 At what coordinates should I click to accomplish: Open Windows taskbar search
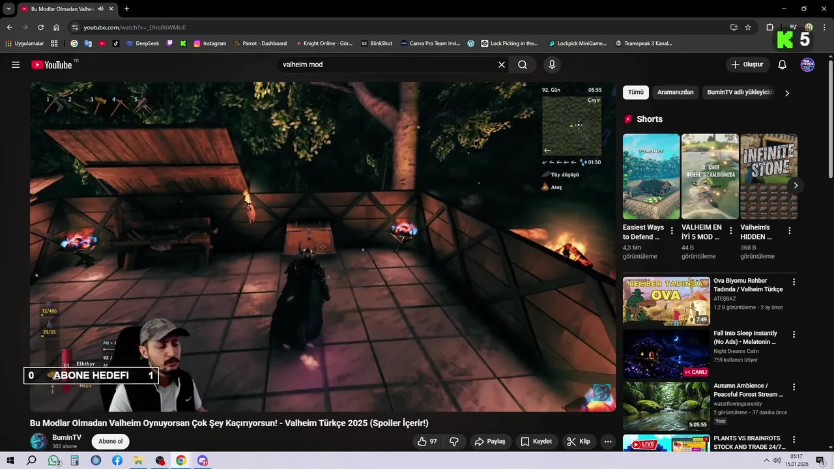pyautogui.click(x=31, y=461)
